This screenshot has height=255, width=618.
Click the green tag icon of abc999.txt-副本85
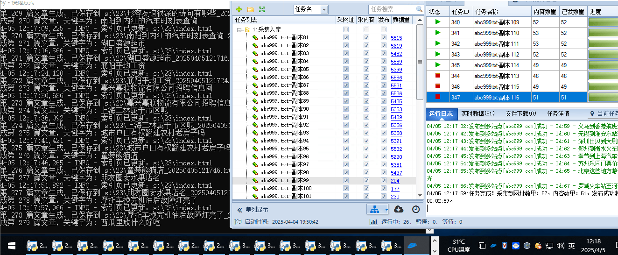pos(255,70)
